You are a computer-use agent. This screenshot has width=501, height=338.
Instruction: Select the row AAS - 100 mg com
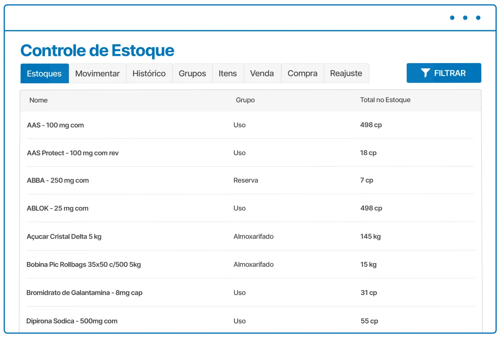point(250,125)
